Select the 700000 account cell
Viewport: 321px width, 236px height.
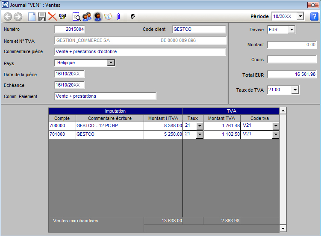62,126
